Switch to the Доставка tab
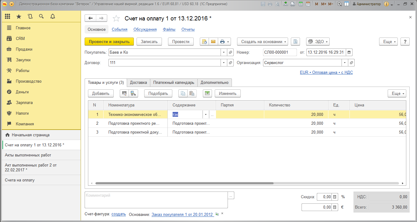This screenshot has height=222, width=417. coord(138,83)
